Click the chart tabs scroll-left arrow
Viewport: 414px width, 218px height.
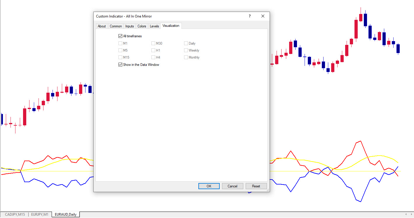coord(406,215)
